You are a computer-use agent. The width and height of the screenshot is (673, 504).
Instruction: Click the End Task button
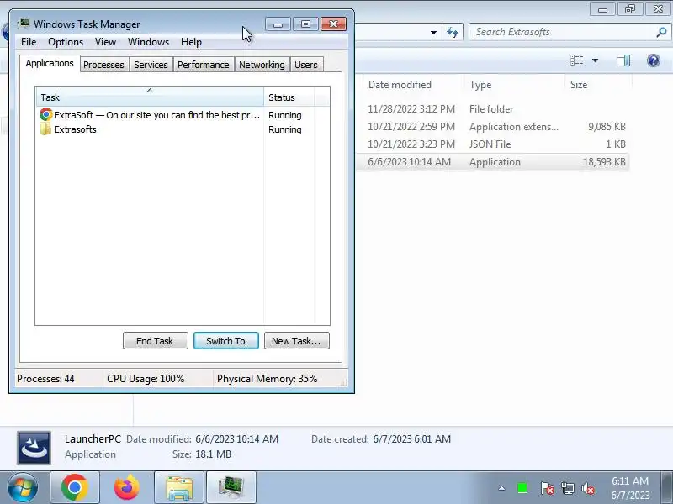point(155,341)
